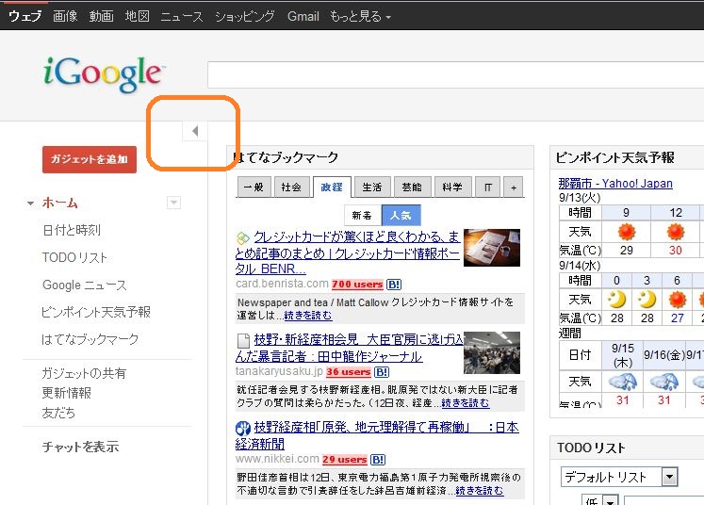The height and width of the screenshot is (505, 704).
Task: Open the press conference thumbnail
Action: (x=492, y=352)
